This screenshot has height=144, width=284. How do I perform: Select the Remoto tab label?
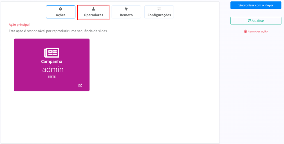click(x=126, y=15)
